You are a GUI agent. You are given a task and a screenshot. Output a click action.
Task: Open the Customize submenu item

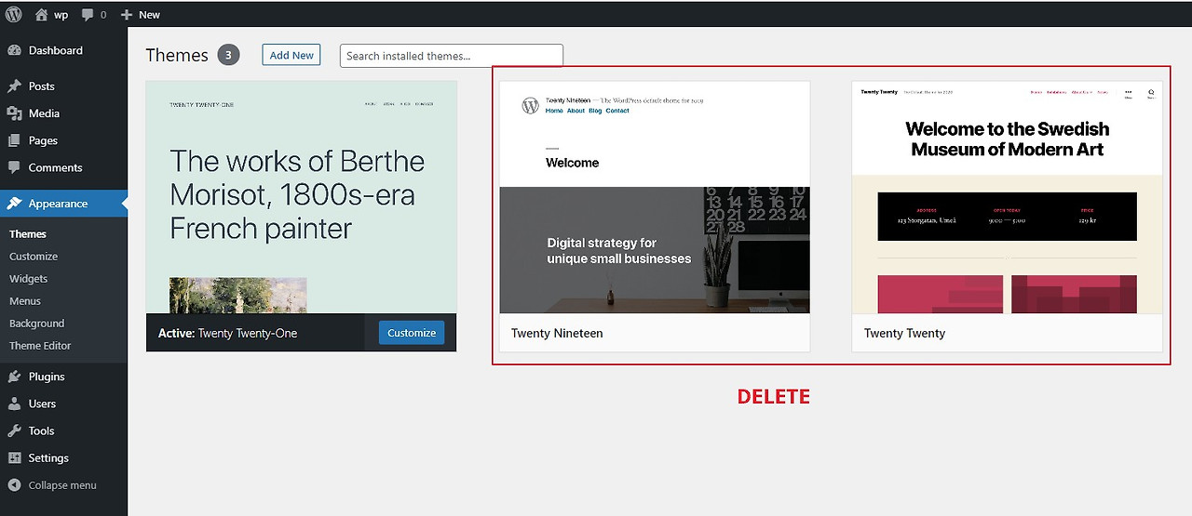(34, 257)
